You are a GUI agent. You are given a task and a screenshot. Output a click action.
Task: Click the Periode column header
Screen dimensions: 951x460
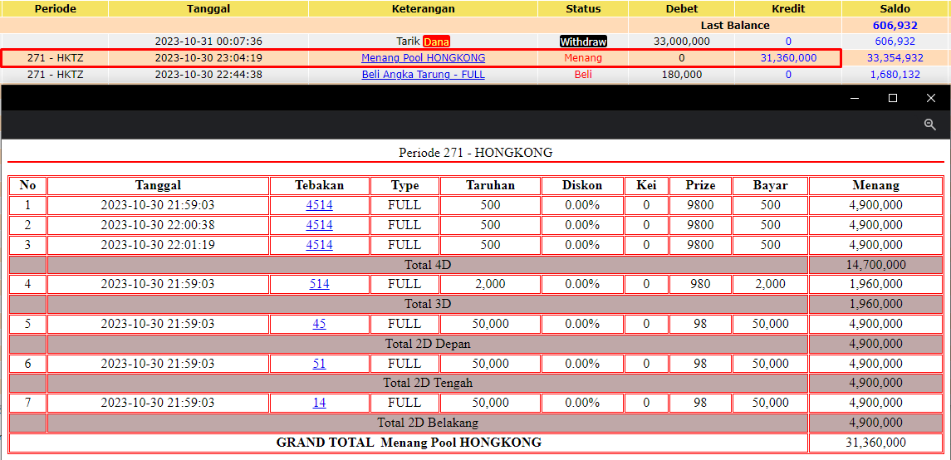click(54, 9)
